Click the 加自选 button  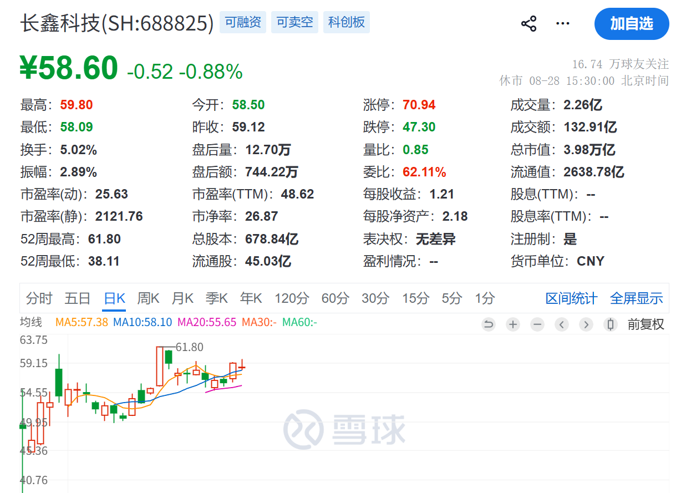point(632,24)
